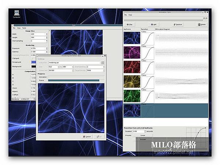
Task: Click the Width spinner arrows
Action: click(47, 34)
